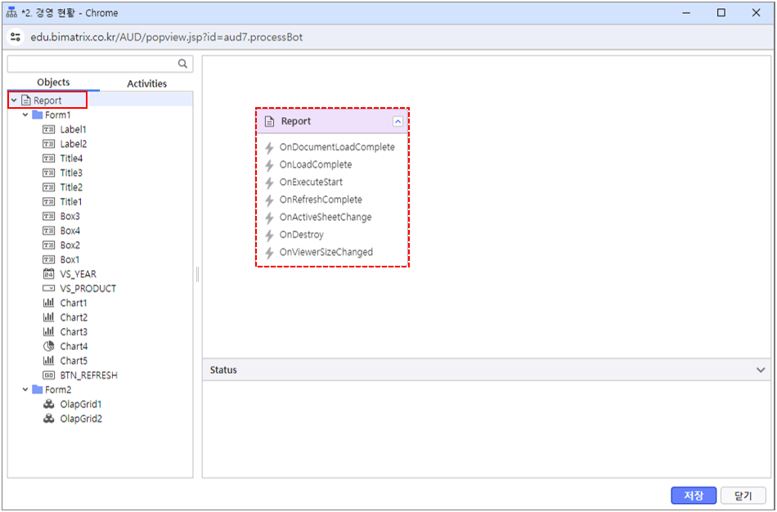This screenshot has width=777, height=512.
Task: Click the OlapGrid1 grid icon
Action: tap(48, 404)
